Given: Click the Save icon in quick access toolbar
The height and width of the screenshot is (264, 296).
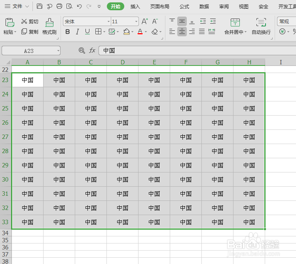Looking at the screenshot, I should tap(40, 6).
